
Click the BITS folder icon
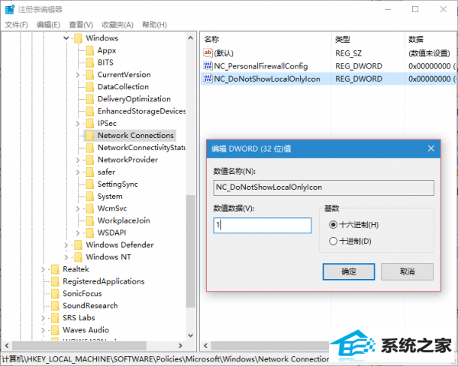coord(90,63)
